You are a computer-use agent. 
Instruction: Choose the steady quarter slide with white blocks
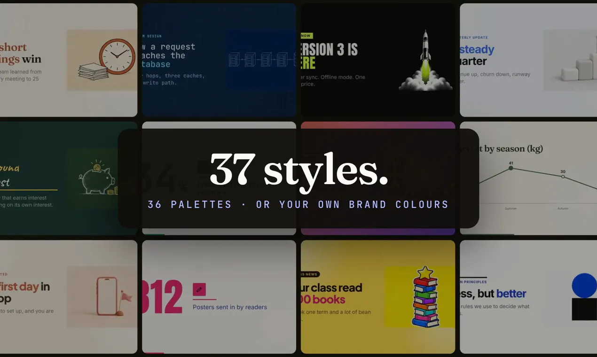[x=528, y=60]
